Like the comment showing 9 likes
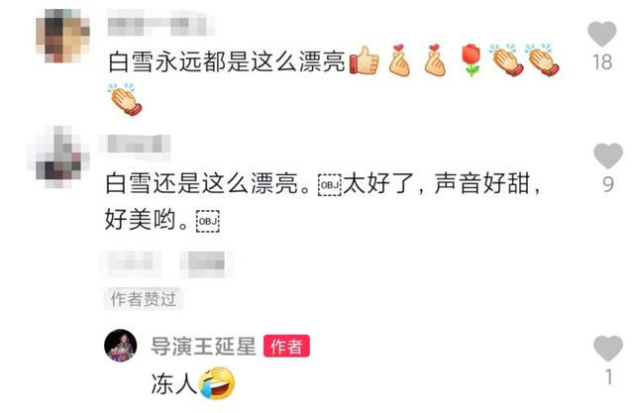The image size is (634, 413). pyautogui.click(x=607, y=155)
